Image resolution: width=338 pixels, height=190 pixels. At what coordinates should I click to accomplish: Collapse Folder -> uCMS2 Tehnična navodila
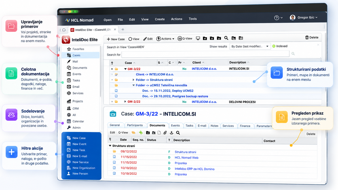click(133, 85)
